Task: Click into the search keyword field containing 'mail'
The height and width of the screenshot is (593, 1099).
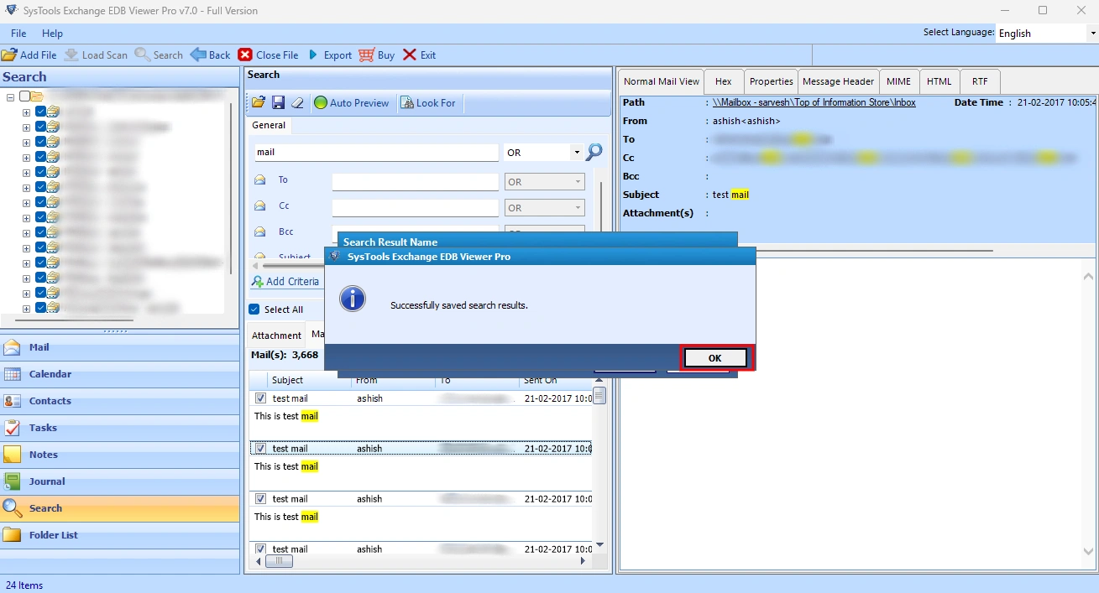Action: (376, 153)
